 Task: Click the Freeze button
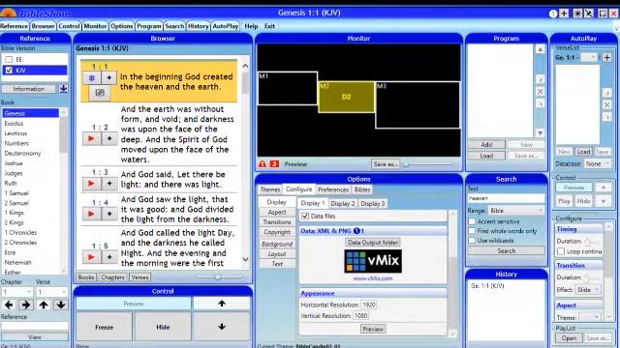pos(104,327)
